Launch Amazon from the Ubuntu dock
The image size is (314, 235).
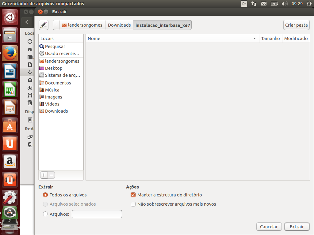[10, 161]
